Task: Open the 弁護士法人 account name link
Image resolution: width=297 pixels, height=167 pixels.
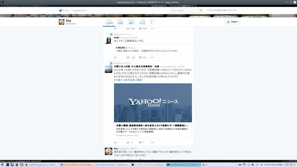Action: 136,66
